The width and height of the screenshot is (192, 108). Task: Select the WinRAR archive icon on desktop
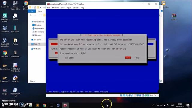point(174,17)
